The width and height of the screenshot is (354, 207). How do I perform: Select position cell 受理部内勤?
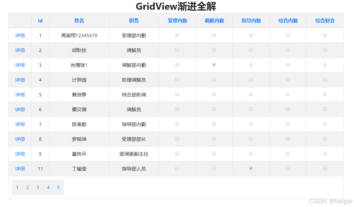click(x=134, y=35)
